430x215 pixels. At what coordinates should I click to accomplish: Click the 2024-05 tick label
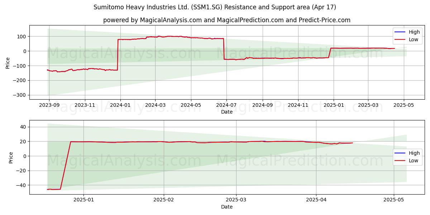(191, 105)
